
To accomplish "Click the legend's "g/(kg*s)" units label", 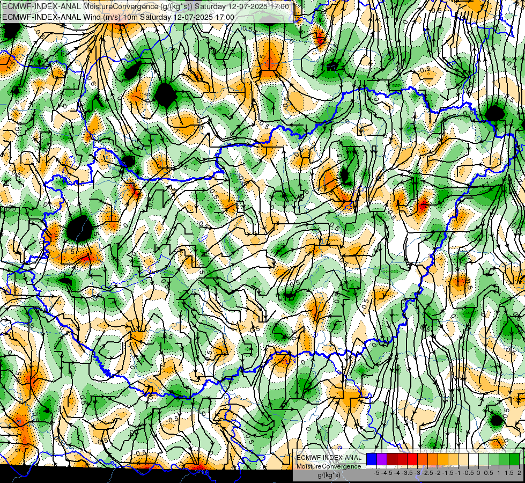I will coord(329,475).
